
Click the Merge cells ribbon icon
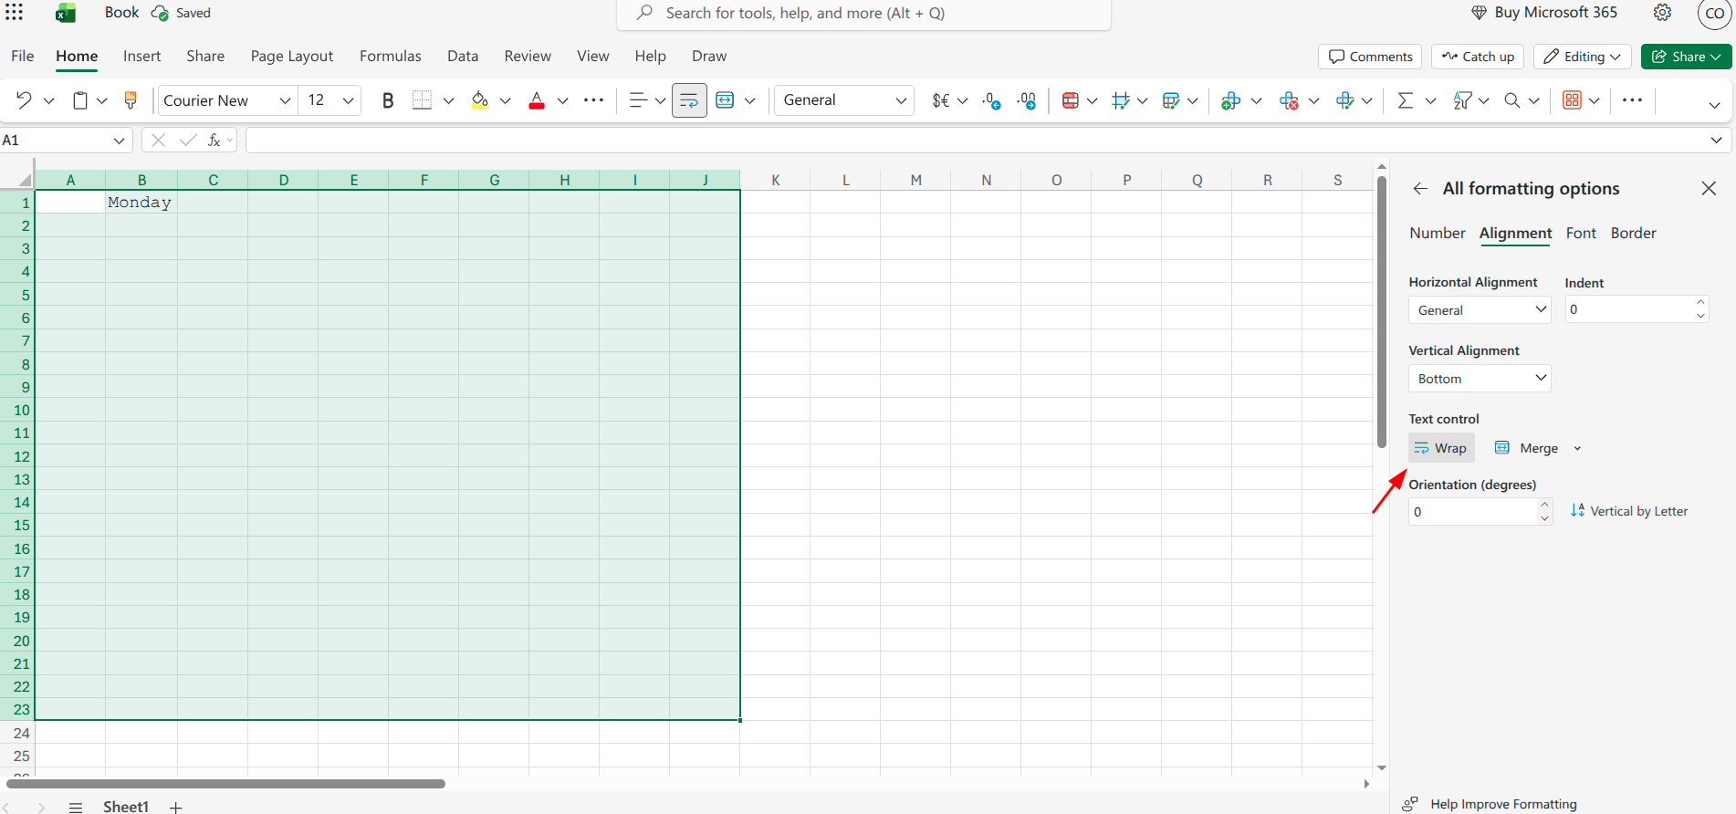pyautogui.click(x=725, y=100)
